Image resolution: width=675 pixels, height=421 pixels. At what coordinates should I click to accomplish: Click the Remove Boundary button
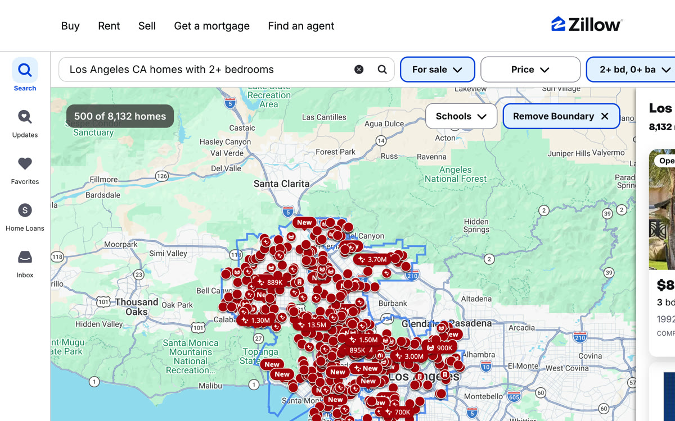561,116
